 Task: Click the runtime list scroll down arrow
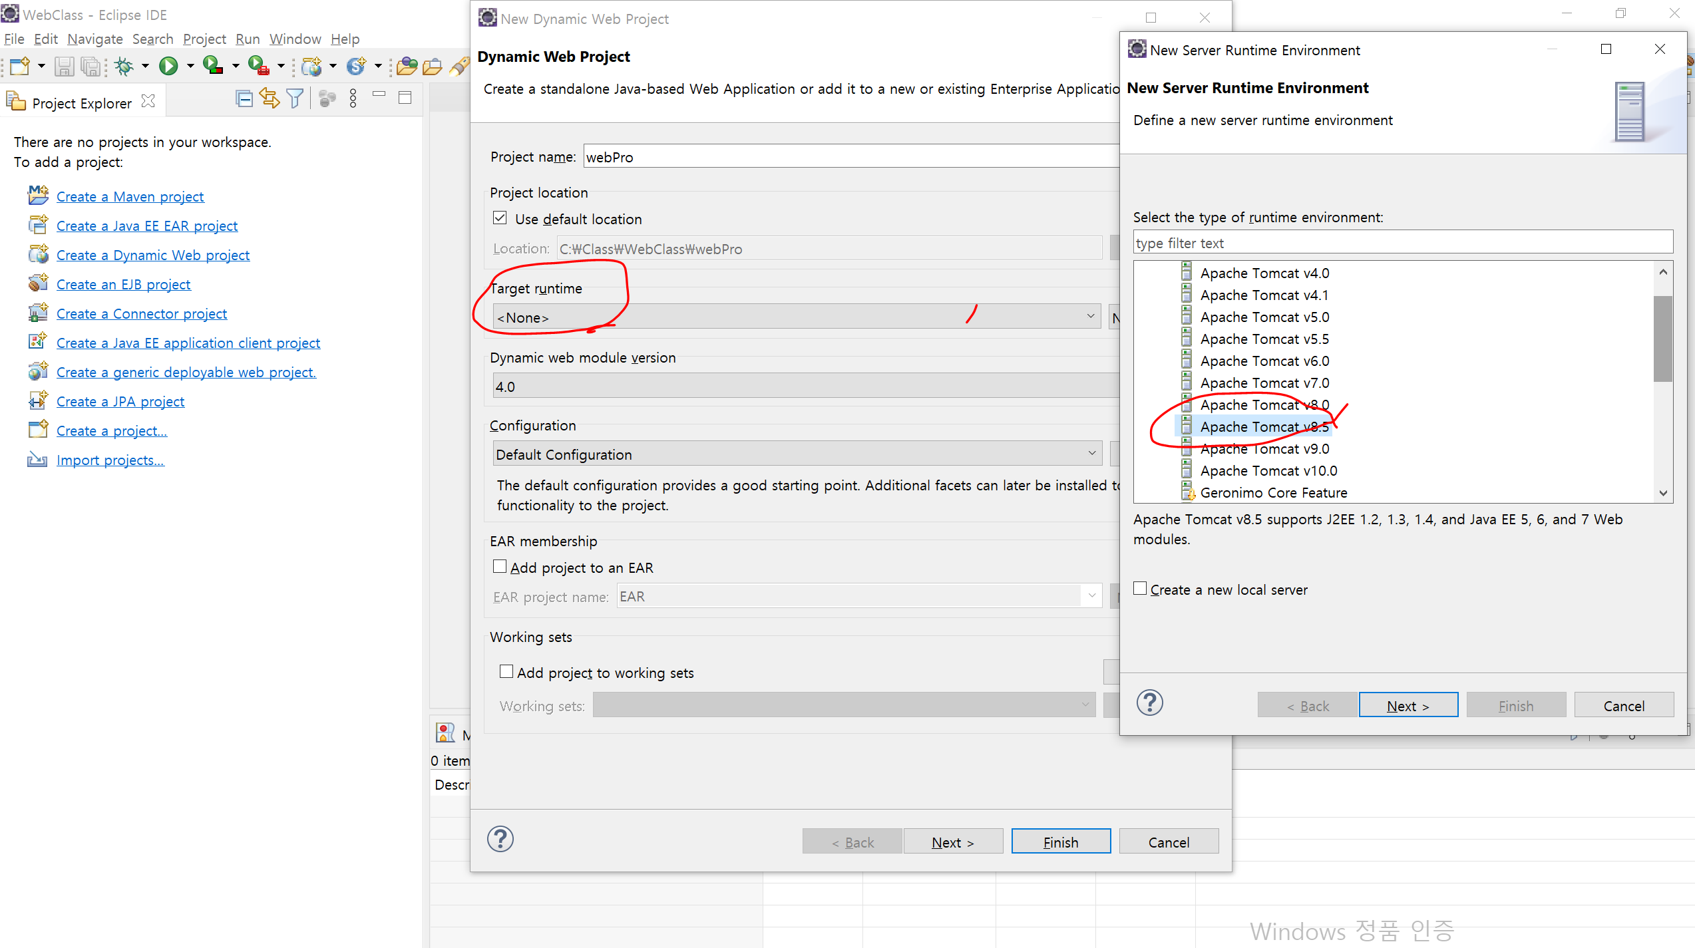tap(1663, 493)
